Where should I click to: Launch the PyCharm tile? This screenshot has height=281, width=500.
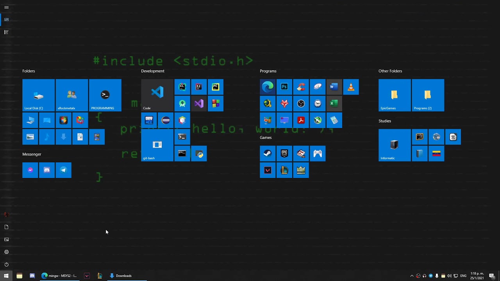tap(216, 87)
